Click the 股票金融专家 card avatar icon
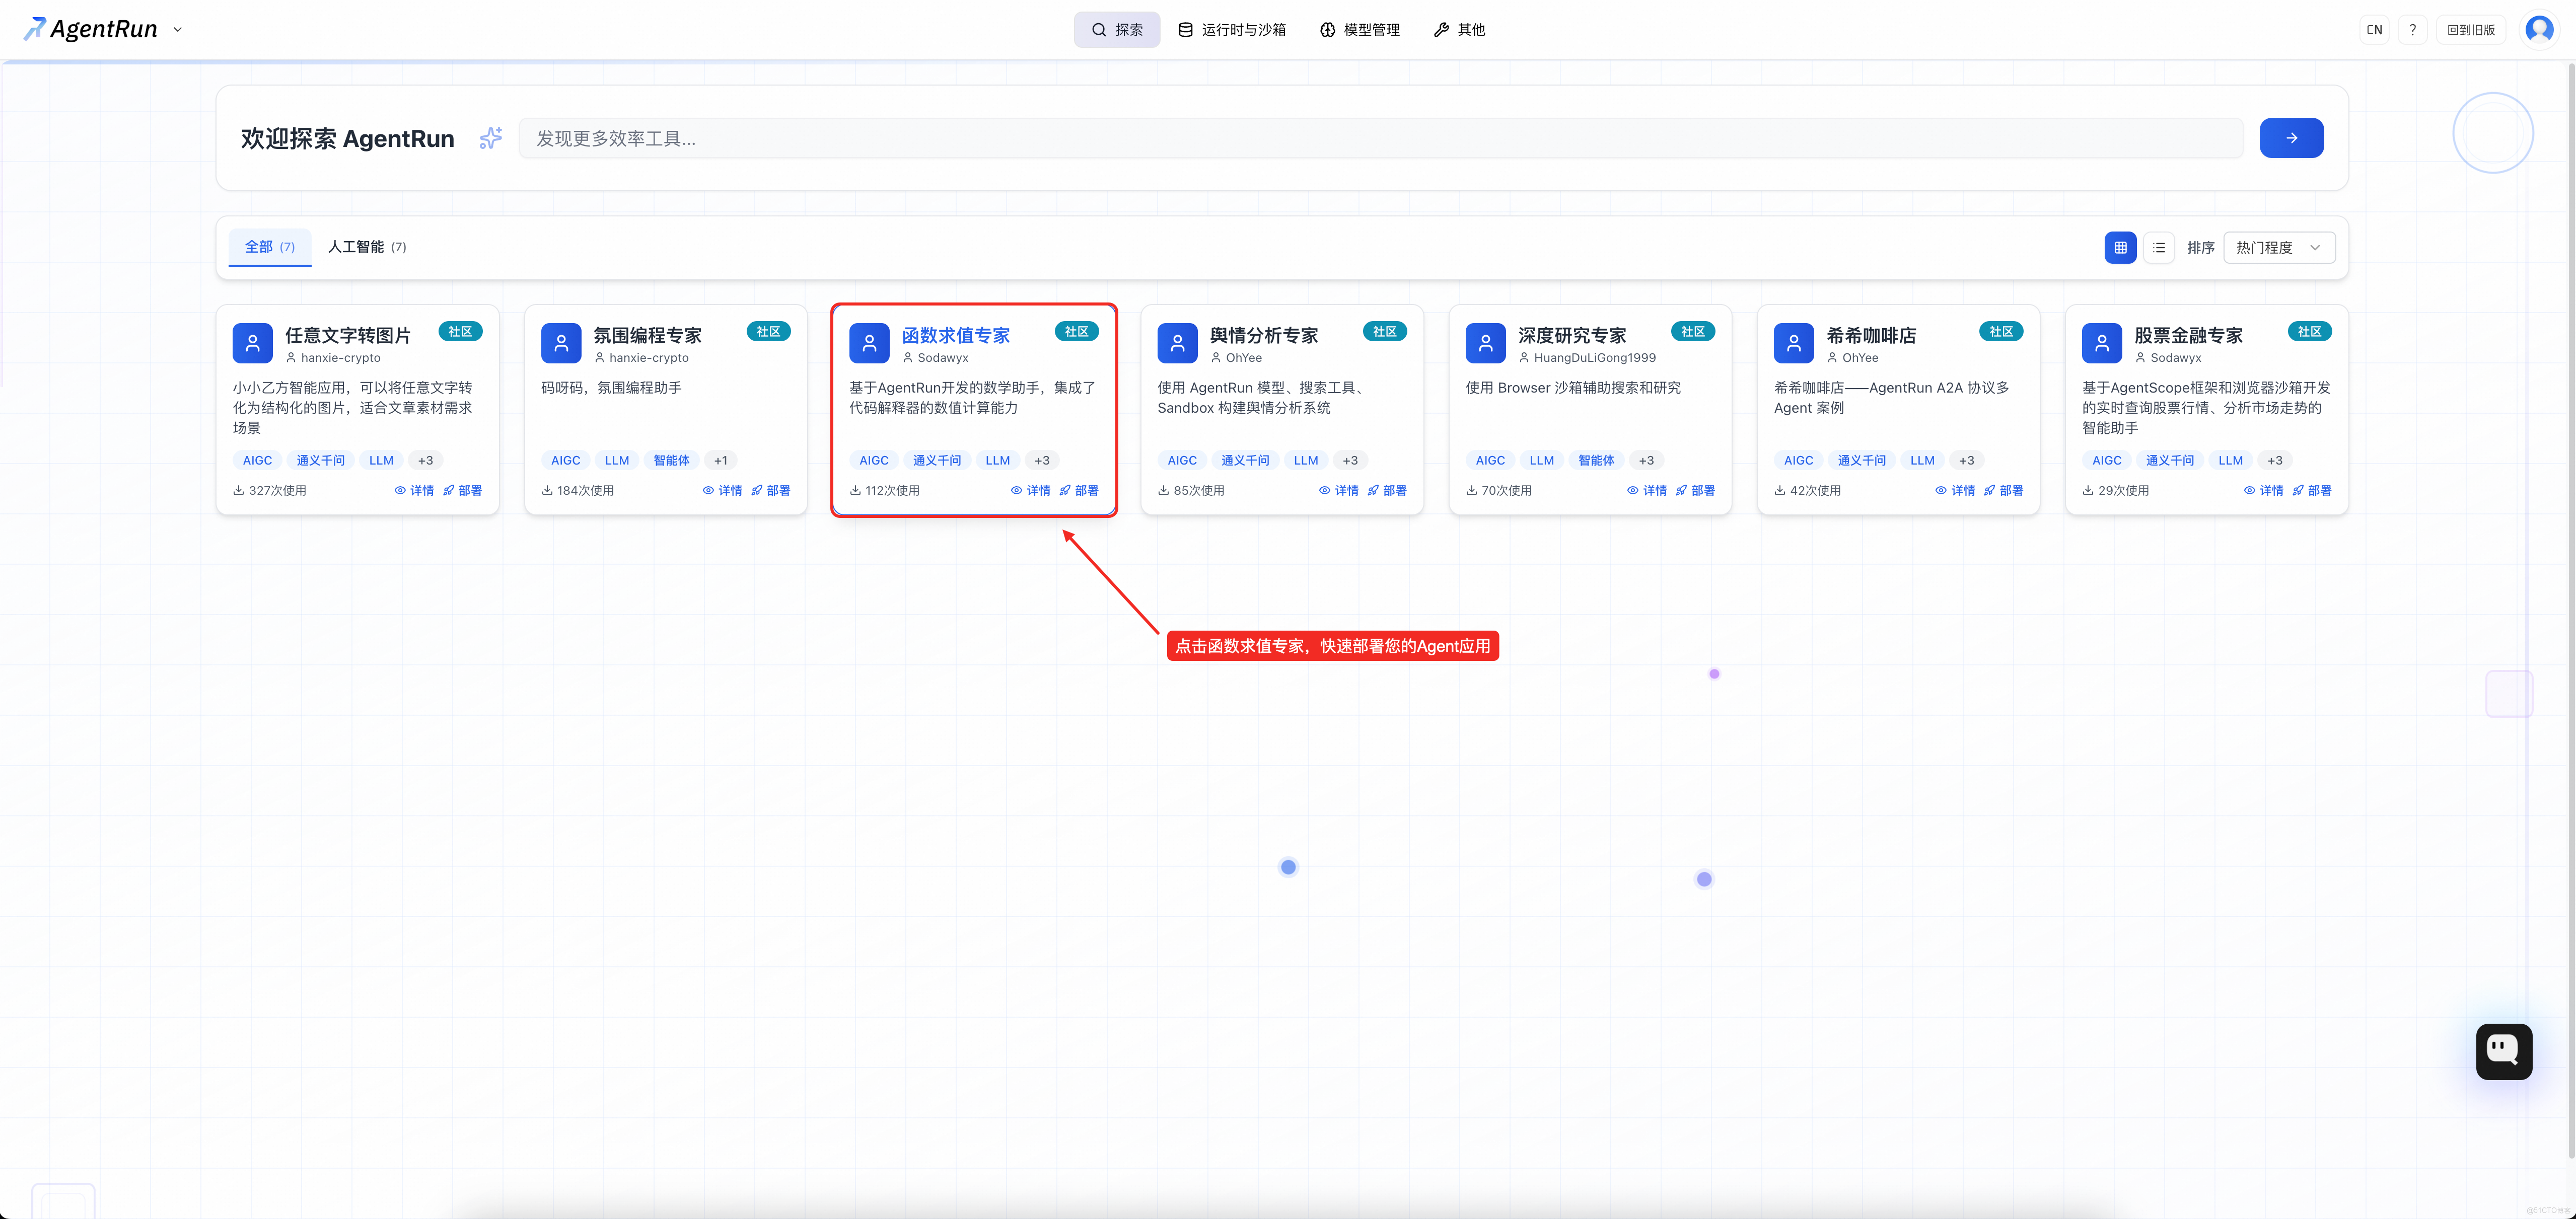Image resolution: width=2576 pixels, height=1219 pixels. tap(2101, 343)
